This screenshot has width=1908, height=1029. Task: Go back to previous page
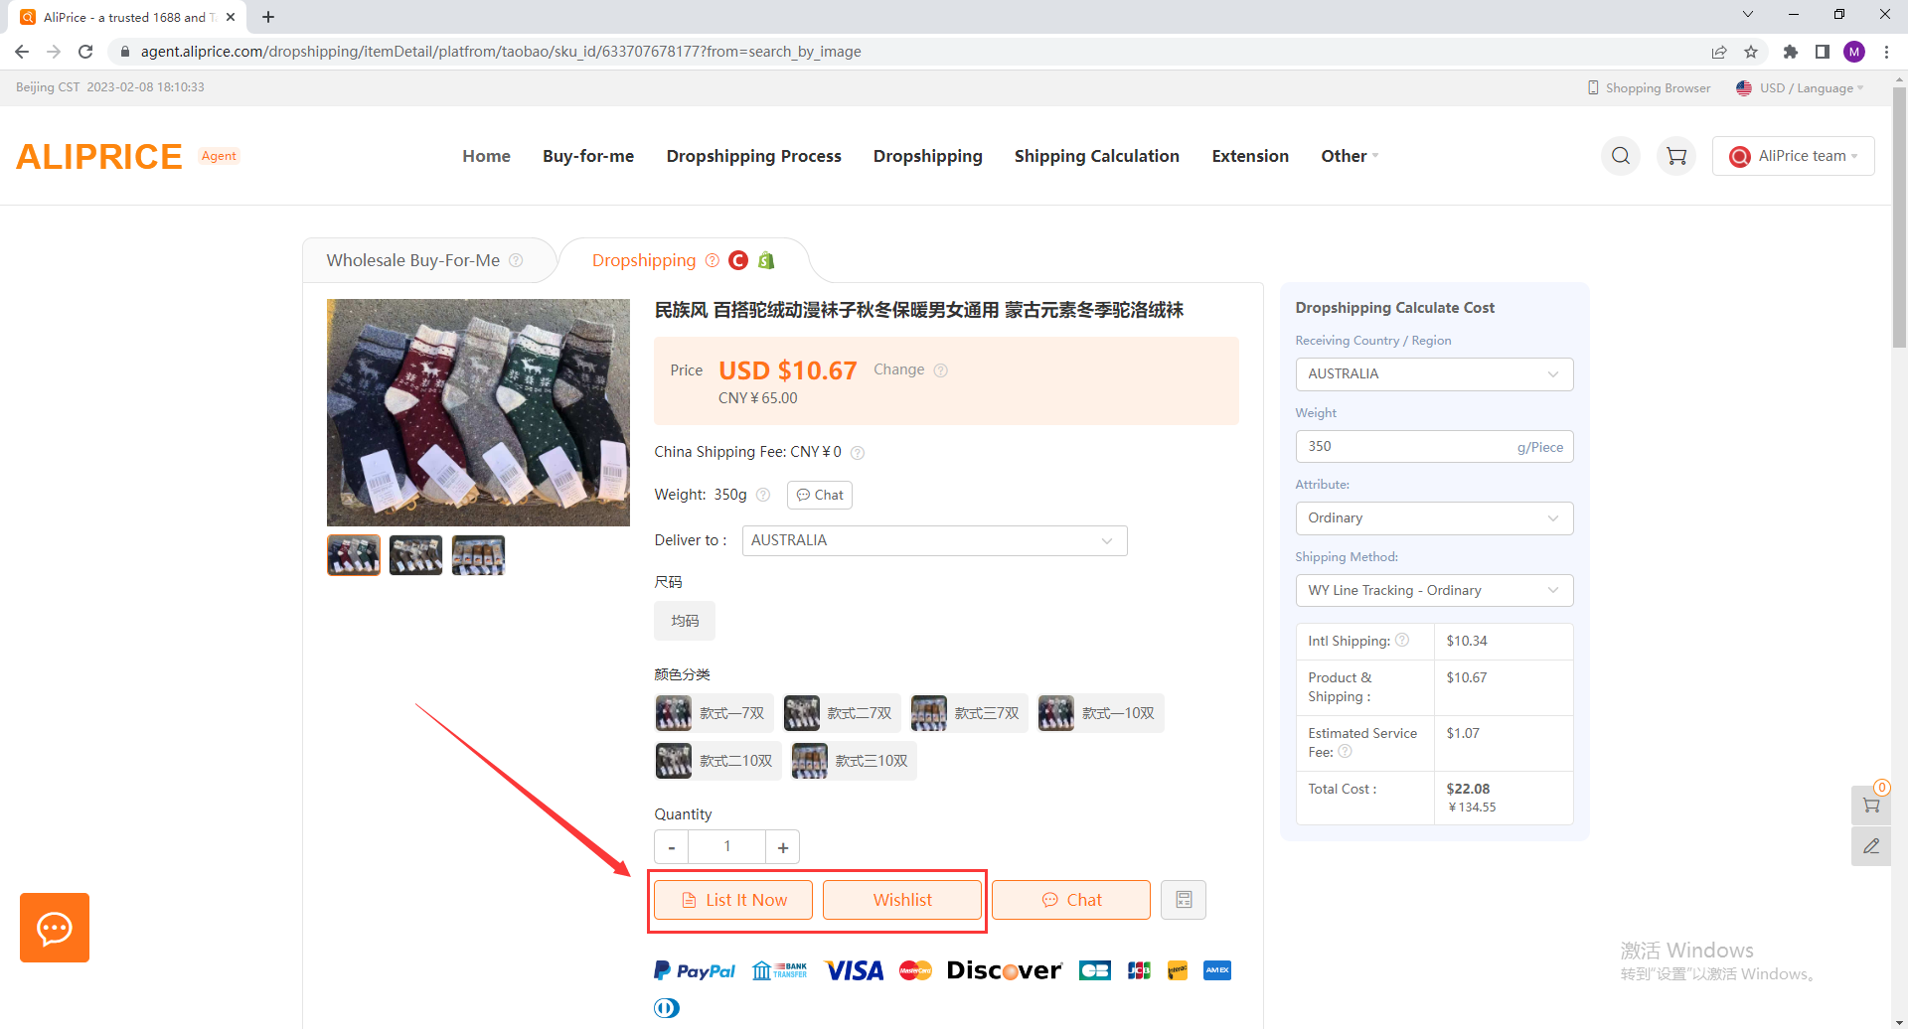[x=22, y=52]
